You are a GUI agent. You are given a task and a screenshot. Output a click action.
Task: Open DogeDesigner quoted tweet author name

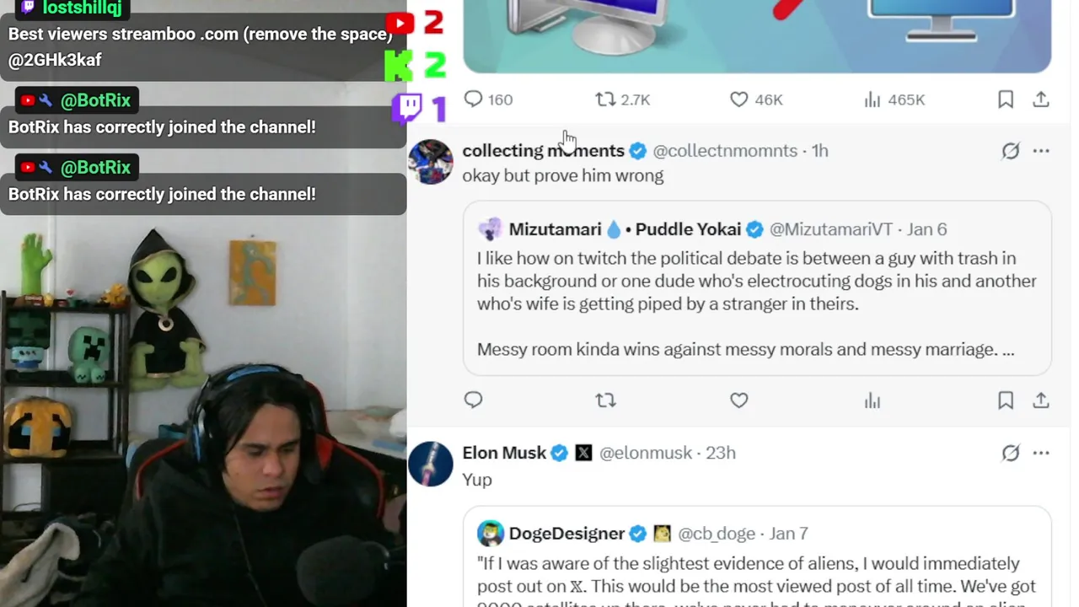pos(566,534)
